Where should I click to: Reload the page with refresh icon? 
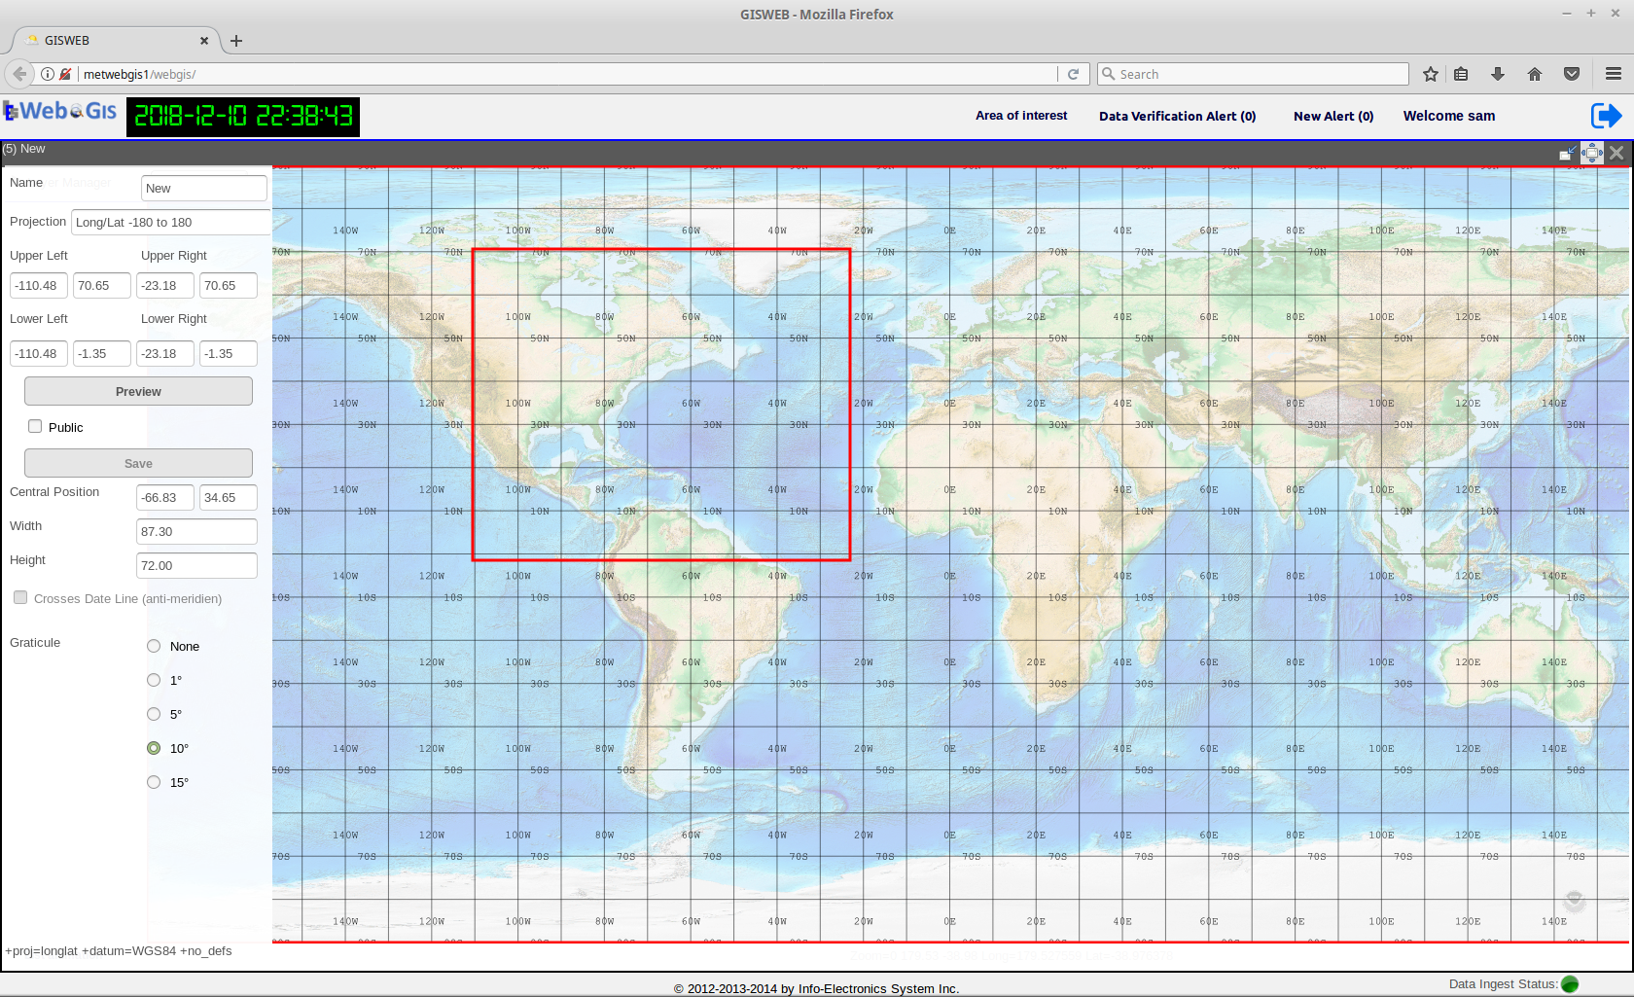tap(1073, 74)
